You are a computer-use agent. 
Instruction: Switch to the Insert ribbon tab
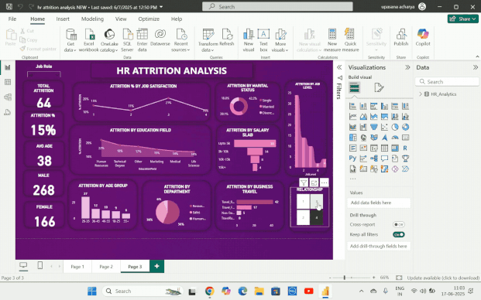point(63,19)
